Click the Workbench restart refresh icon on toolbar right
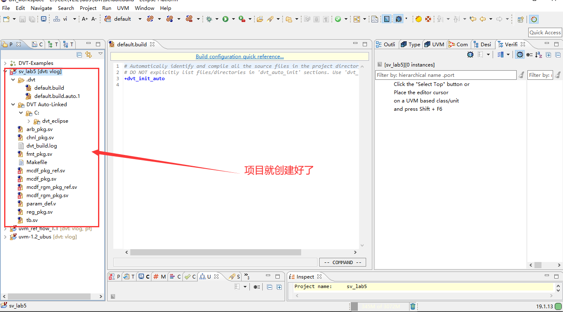 534,19
